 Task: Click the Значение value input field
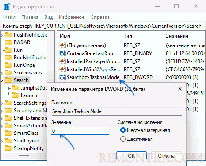(80, 131)
